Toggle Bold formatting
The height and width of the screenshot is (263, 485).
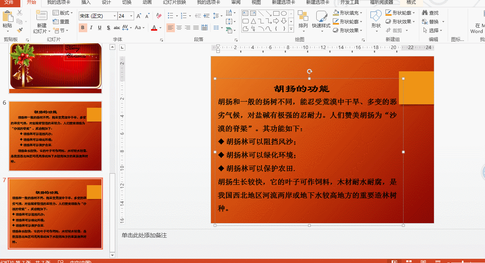83,28
